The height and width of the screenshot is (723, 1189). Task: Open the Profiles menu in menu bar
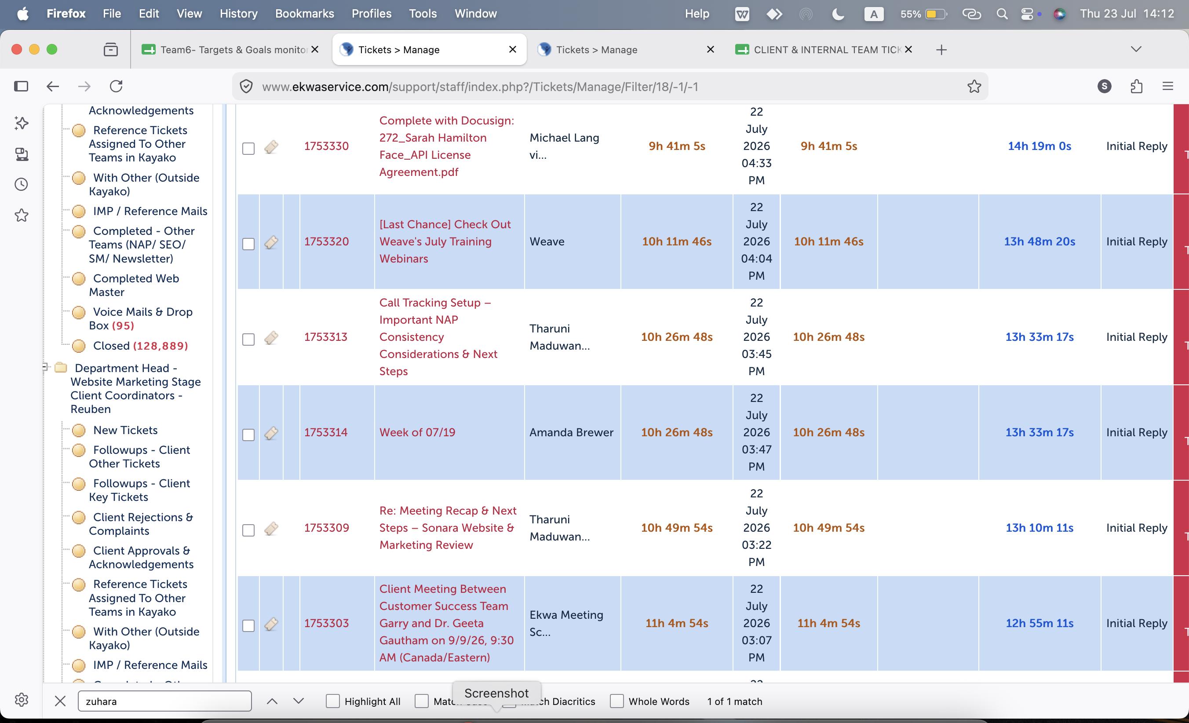tap(371, 14)
